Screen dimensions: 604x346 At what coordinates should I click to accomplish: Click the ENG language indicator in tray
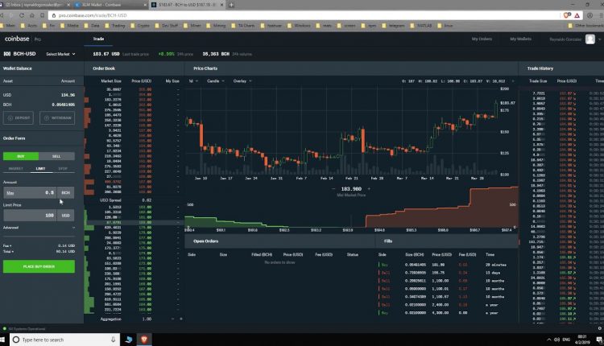566,340
